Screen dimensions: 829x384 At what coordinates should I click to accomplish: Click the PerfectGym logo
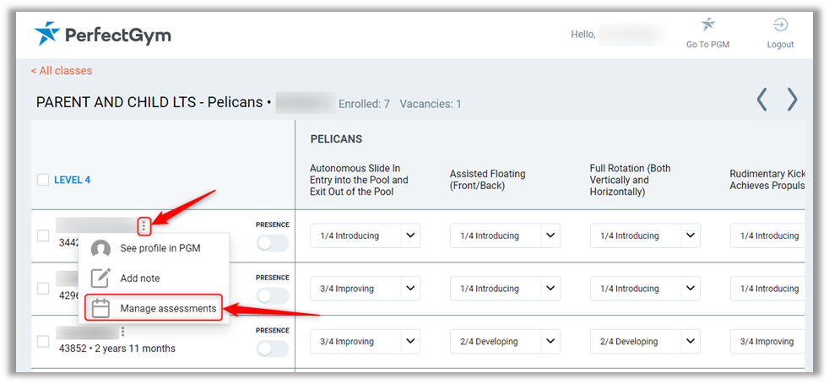coord(103,35)
